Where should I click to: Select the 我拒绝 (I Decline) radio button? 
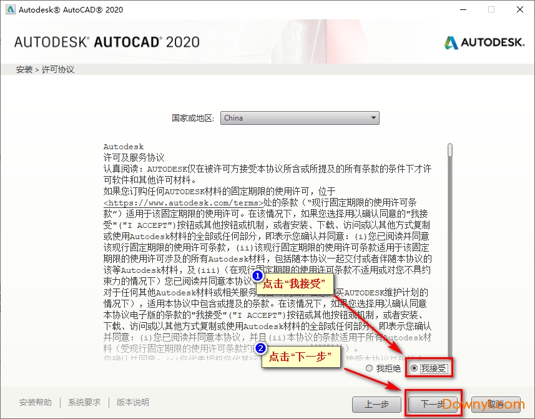[x=369, y=368]
